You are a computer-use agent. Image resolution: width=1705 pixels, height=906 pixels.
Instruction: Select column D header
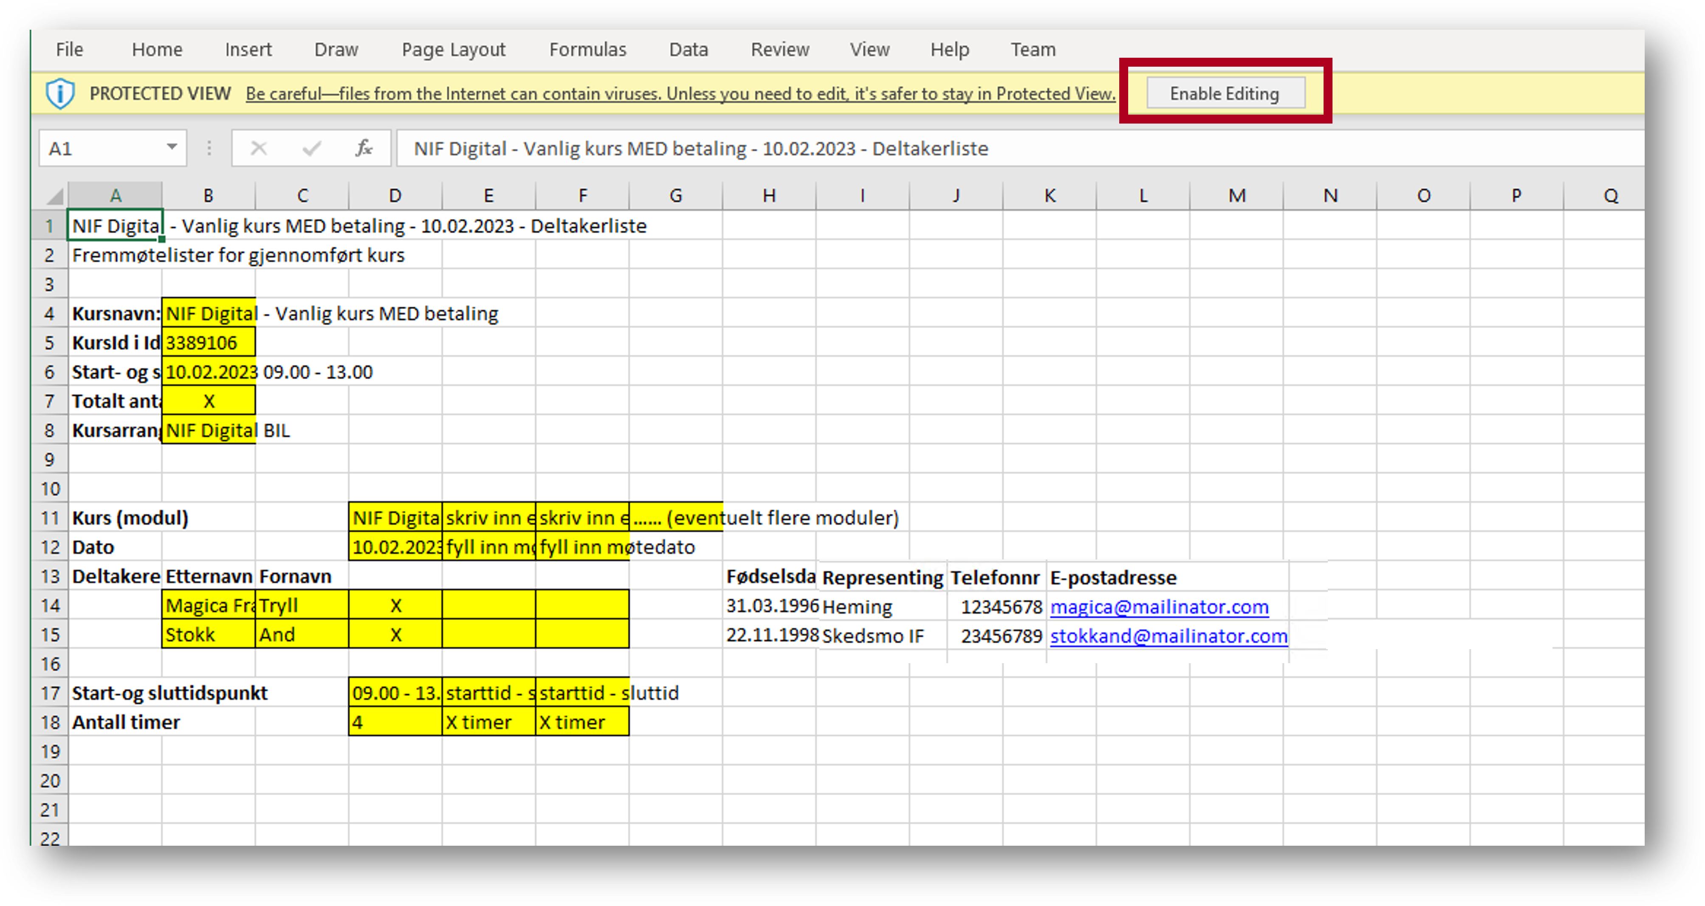point(395,196)
